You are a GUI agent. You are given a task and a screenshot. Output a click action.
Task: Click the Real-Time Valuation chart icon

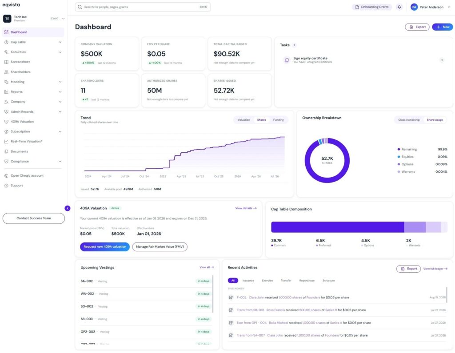click(x=6, y=142)
